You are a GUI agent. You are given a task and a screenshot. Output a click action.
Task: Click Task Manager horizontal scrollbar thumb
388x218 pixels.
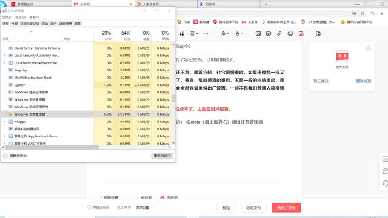coord(52,147)
